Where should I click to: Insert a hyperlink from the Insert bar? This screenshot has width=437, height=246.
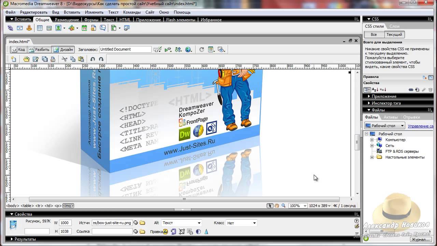point(10,28)
